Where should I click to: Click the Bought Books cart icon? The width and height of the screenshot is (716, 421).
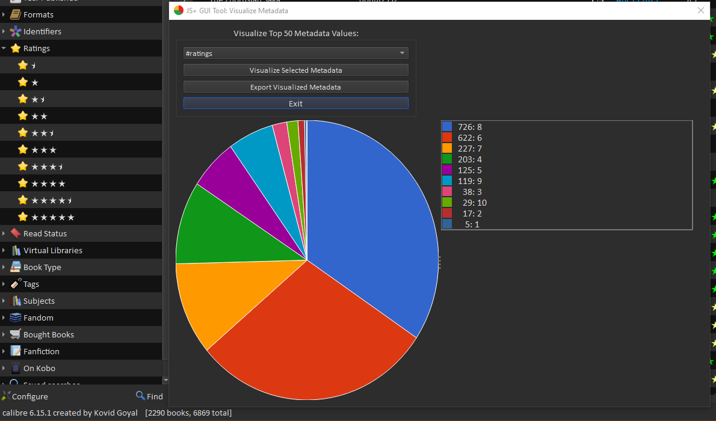pos(16,334)
